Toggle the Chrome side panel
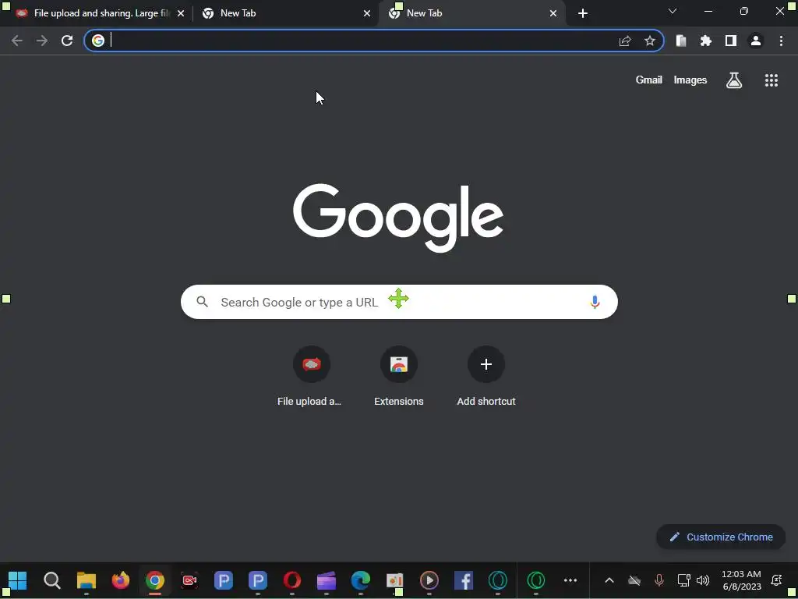The width and height of the screenshot is (798, 599). (x=731, y=41)
